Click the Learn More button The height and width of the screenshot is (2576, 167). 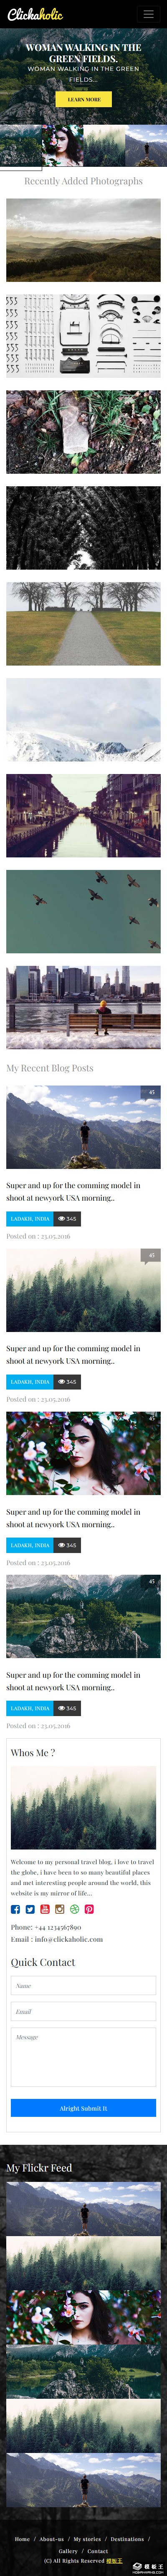(x=84, y=99)
